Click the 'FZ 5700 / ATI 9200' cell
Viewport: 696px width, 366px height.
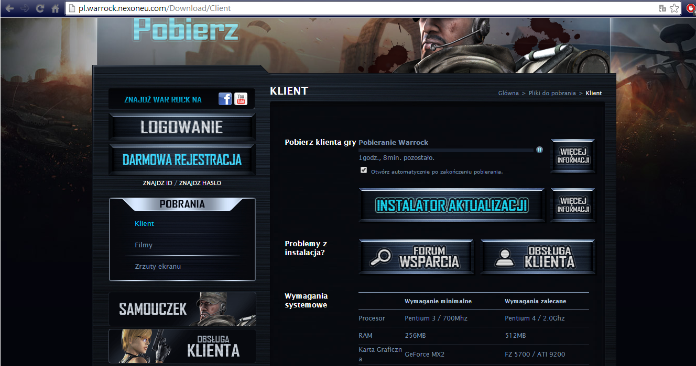(x=535, y=354)
